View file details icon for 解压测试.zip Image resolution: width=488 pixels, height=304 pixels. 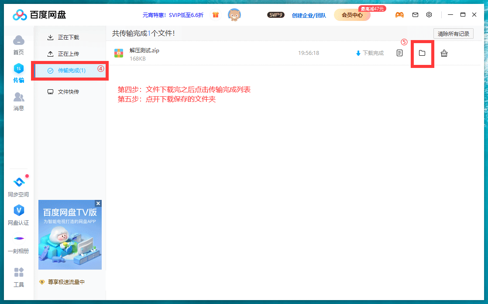399,53
